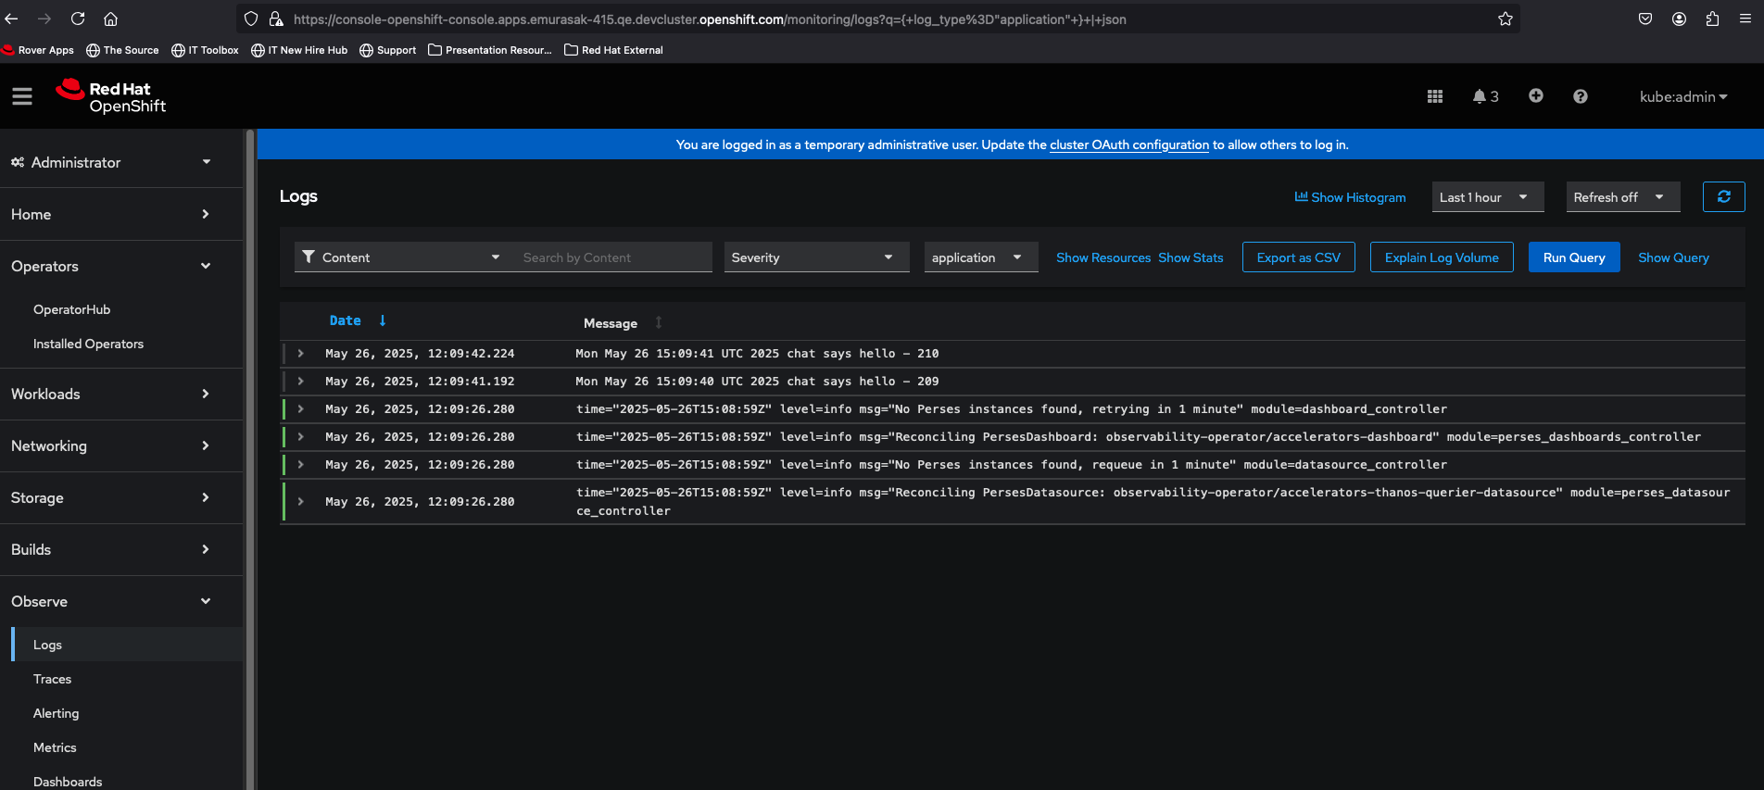Viewport: 1764px width, 790px height.
Task: Reload the page in browser toolbar
Action: tap(78, 19)
